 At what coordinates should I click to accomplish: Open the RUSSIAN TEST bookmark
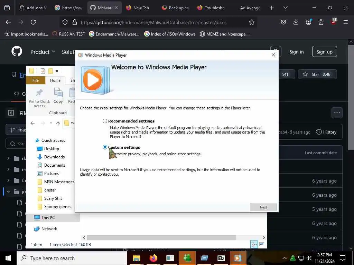pyautogui.click(x=69, y=34)
